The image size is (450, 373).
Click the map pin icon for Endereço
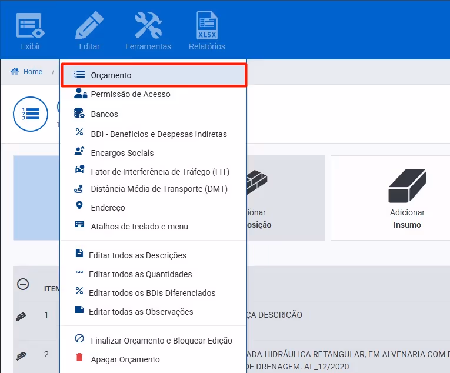click(x=79, y=205)
